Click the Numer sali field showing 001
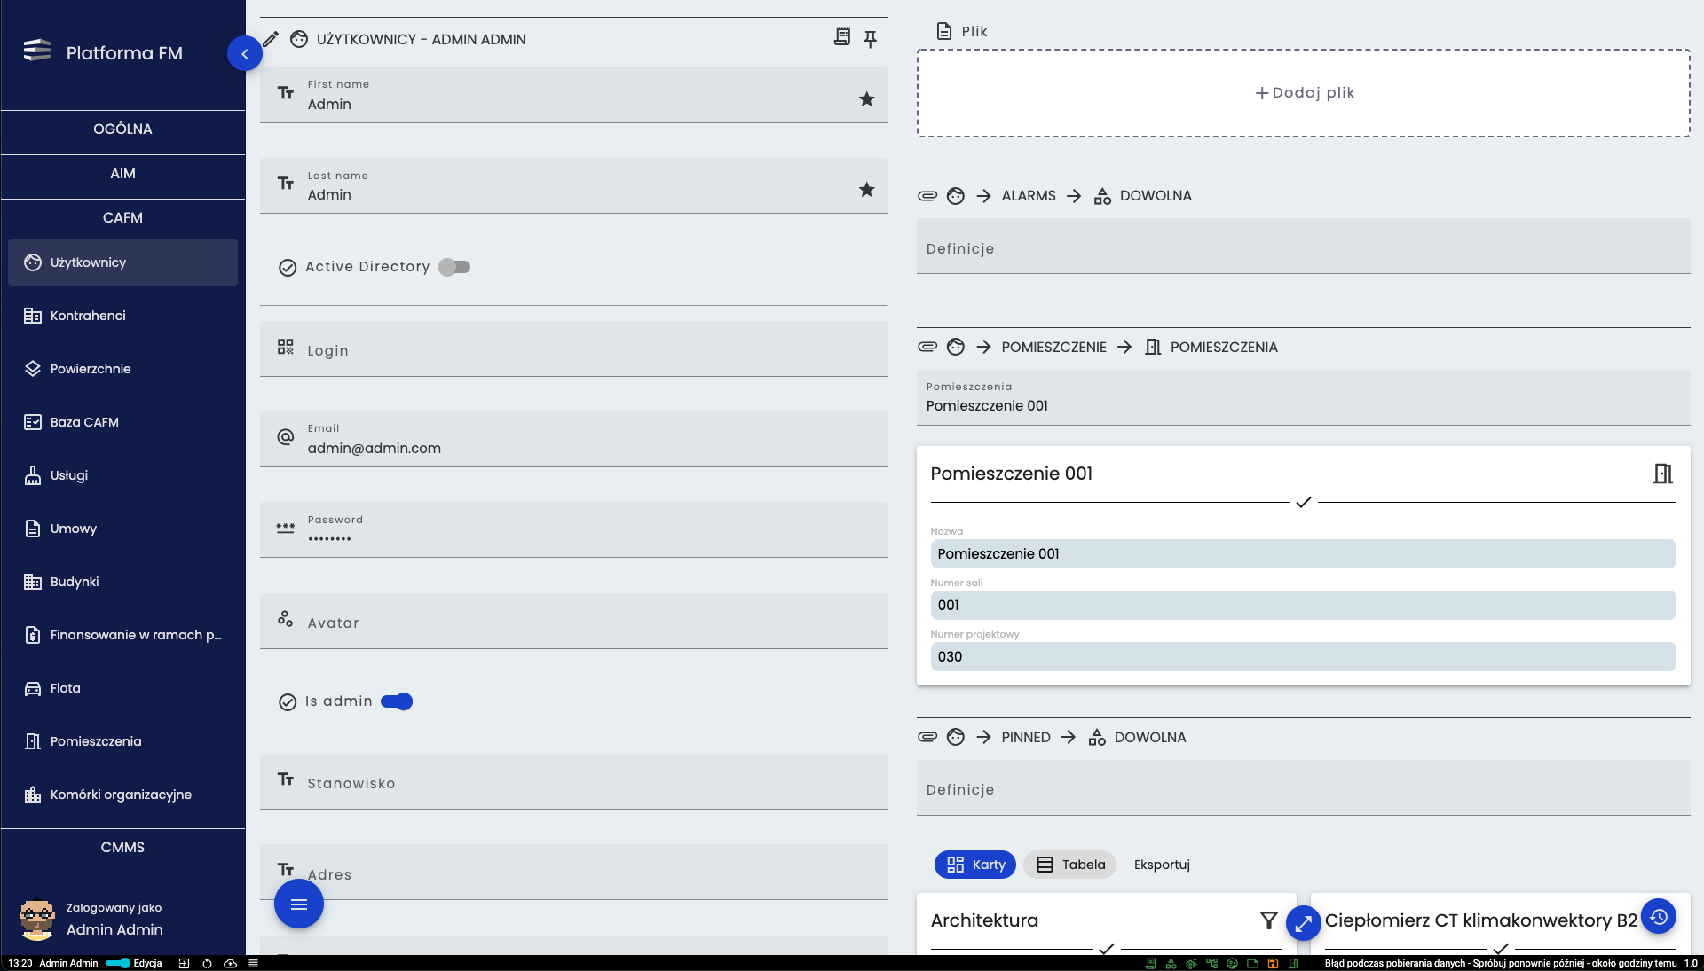Screen dimensions: 1704x971 [x=1303, y=606]
